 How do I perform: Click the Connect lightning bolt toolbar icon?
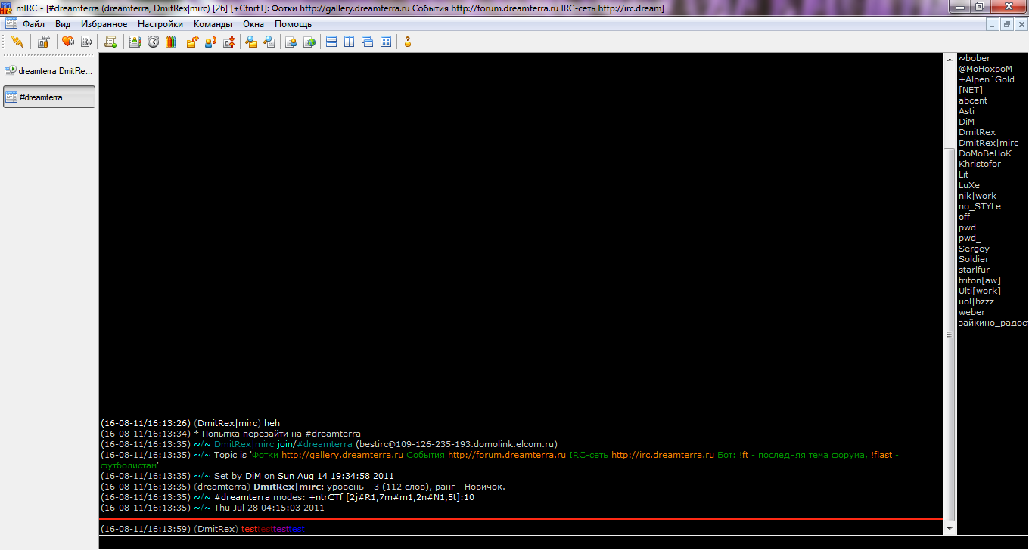[x=17, y=42]
